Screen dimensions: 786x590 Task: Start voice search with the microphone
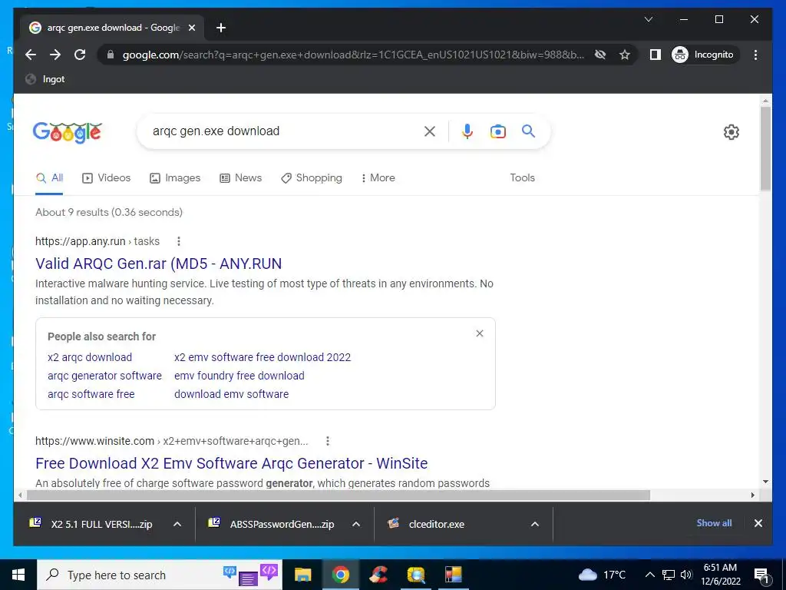coord(467,131)
